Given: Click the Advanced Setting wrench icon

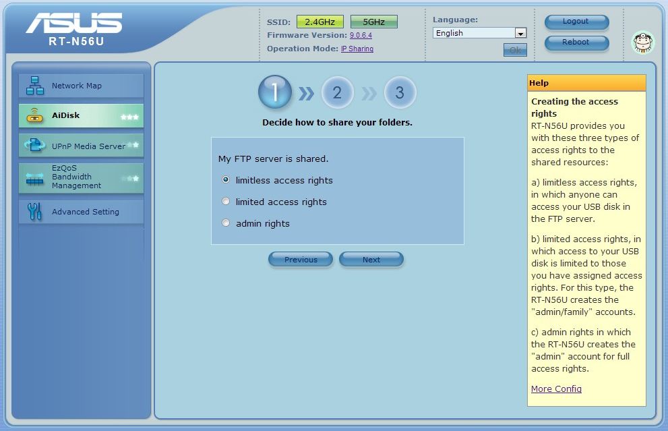Looking at the screenshot, I should tap(34, 212).
